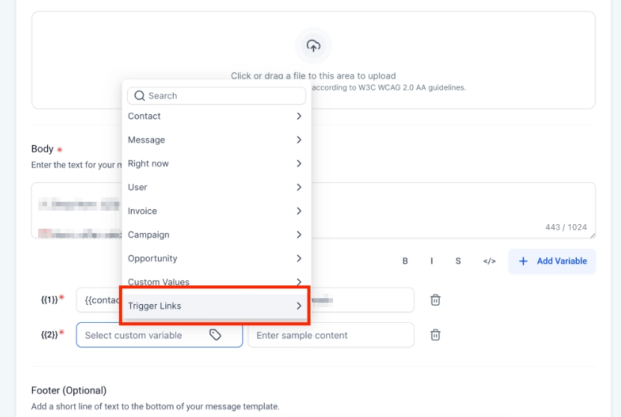Apply strikethrough formatting with S icon
This screenshot has height=417, width=621.
[458, 261]
